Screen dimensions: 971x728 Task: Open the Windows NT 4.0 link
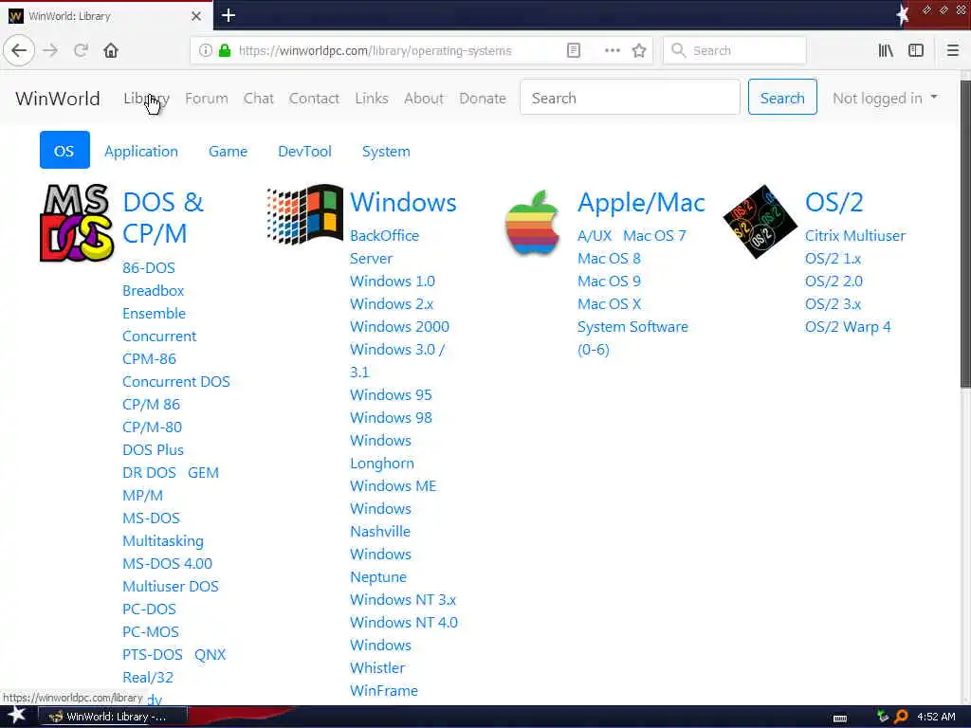(404, 622)
